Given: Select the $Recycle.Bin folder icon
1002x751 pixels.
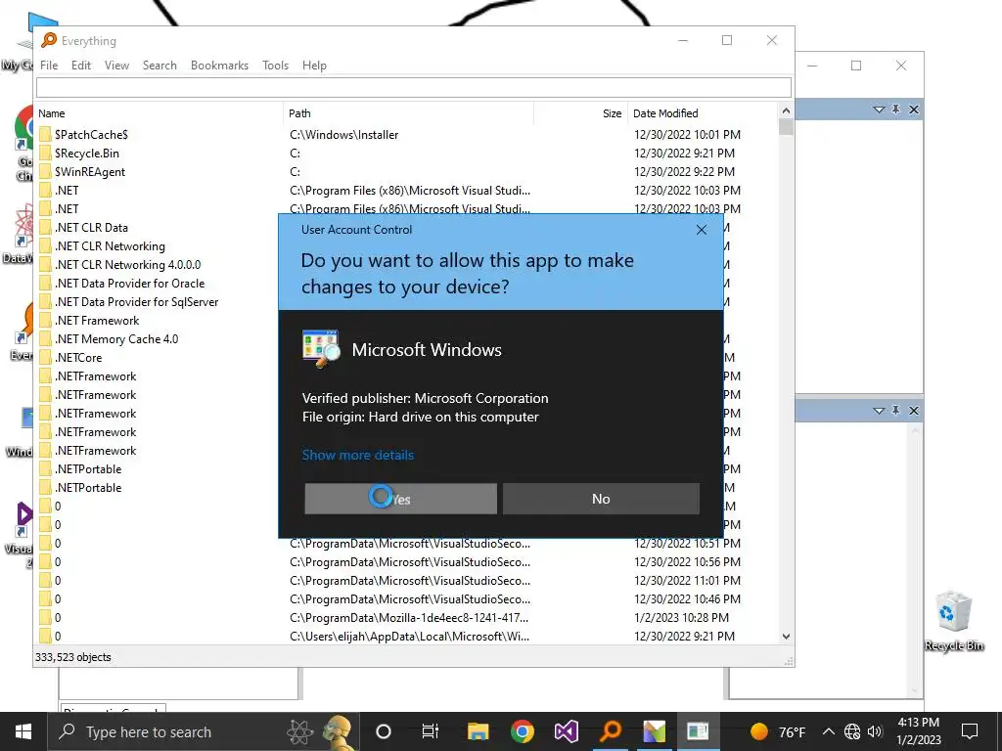Looking at the screenshot, I should [45, 154].
